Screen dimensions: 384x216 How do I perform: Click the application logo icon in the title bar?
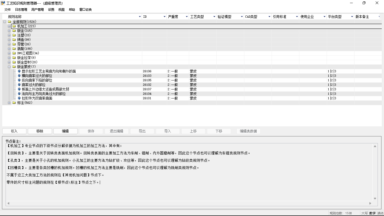3,3
